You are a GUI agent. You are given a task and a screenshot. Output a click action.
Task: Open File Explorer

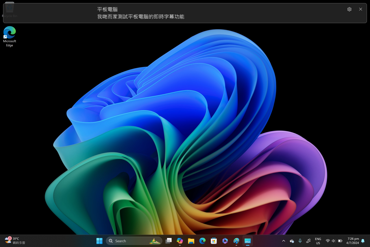pyautogui.click(x=191, y=241)
